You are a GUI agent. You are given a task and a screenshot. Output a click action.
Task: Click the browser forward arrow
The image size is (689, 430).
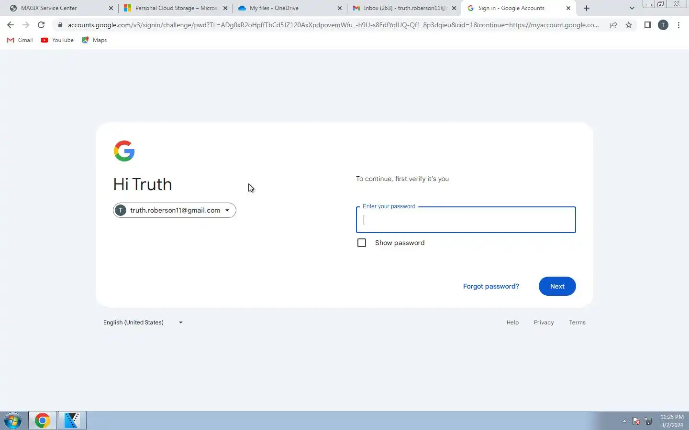(26, 25)
